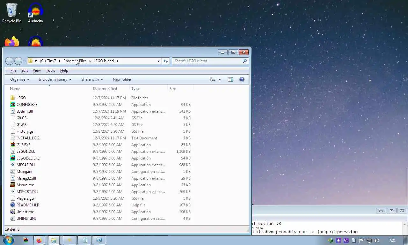Click the network tray icon

point(369,241)
